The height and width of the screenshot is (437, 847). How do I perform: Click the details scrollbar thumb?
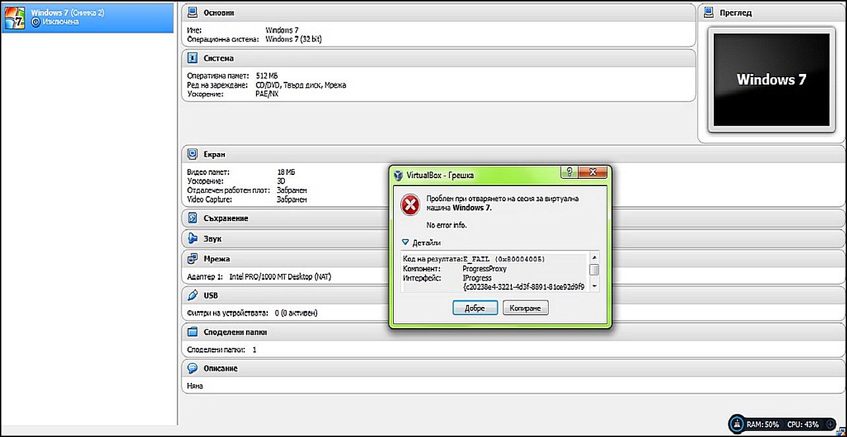pyautogui.click(x=594, y=270)
